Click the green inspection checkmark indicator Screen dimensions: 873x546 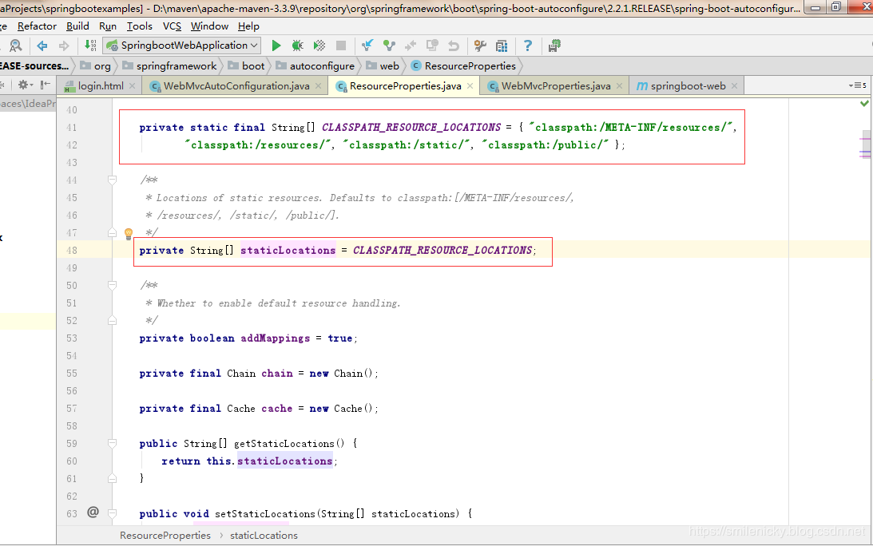pyautogui.click(x=864, y=104)
